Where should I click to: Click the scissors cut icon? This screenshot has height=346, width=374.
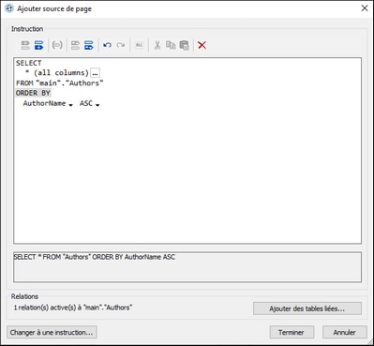point(157,45)
